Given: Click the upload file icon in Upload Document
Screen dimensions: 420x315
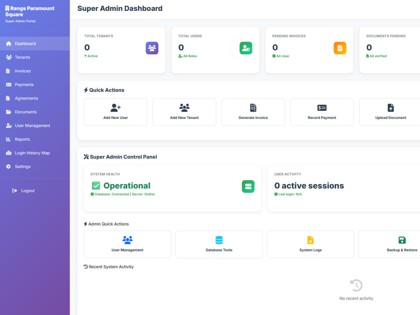Looking at the screenshot, I should pyautogui.click(x=391, y=108).
